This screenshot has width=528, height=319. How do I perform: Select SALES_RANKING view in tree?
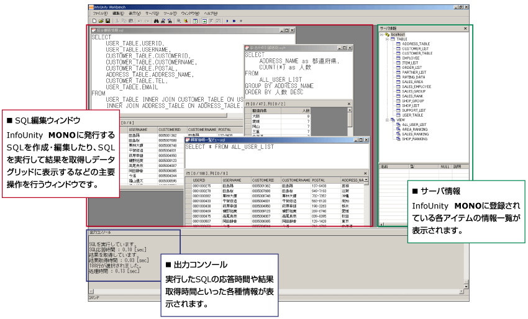(415, 134)
